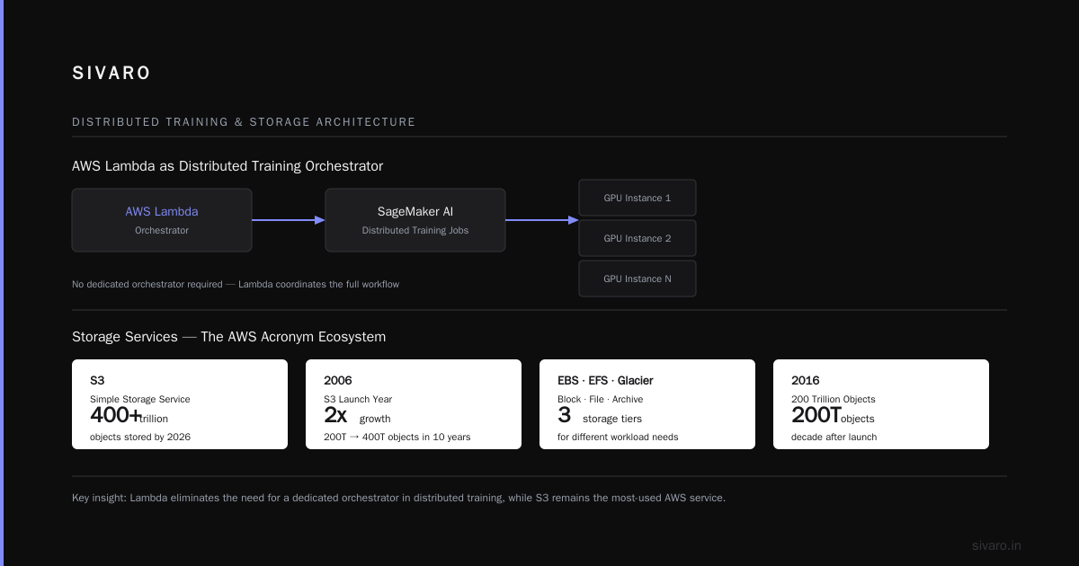Click the GPU Instance 2 box

638,238
